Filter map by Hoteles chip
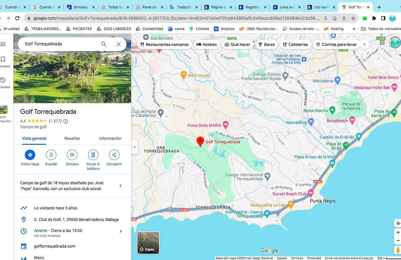This screenshot has height=260, width=401. (206, 45)
